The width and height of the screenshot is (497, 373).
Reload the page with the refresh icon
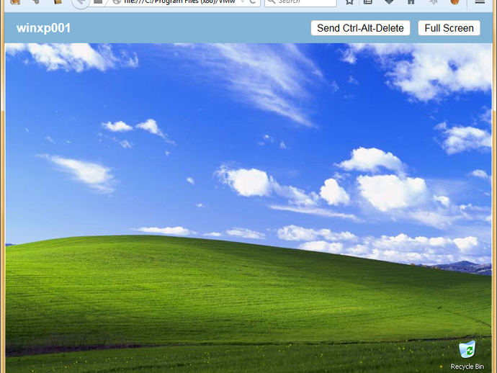click(253, 2)
